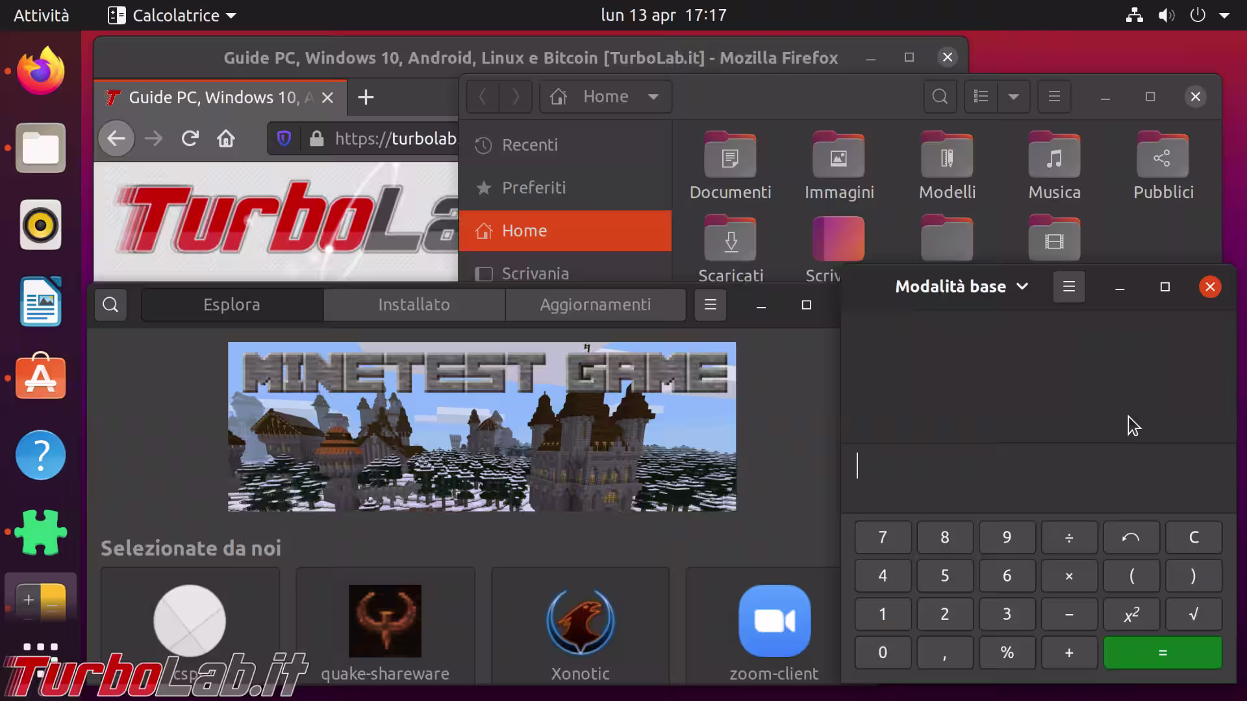Open a new Firefox tab
The height and width of the screenshot is (701, 1247).
pyautogui.click(x=366, y=97)
